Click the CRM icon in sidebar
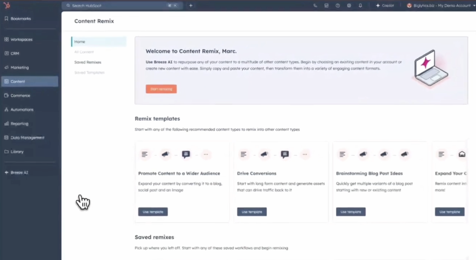This screenshot has height=260, width=476. [6, 53]
